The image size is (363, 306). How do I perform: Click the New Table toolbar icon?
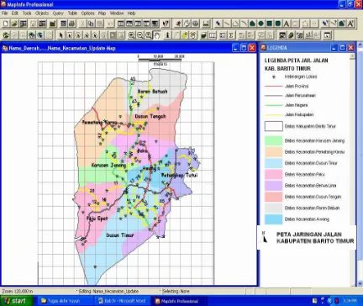point(6,24)
